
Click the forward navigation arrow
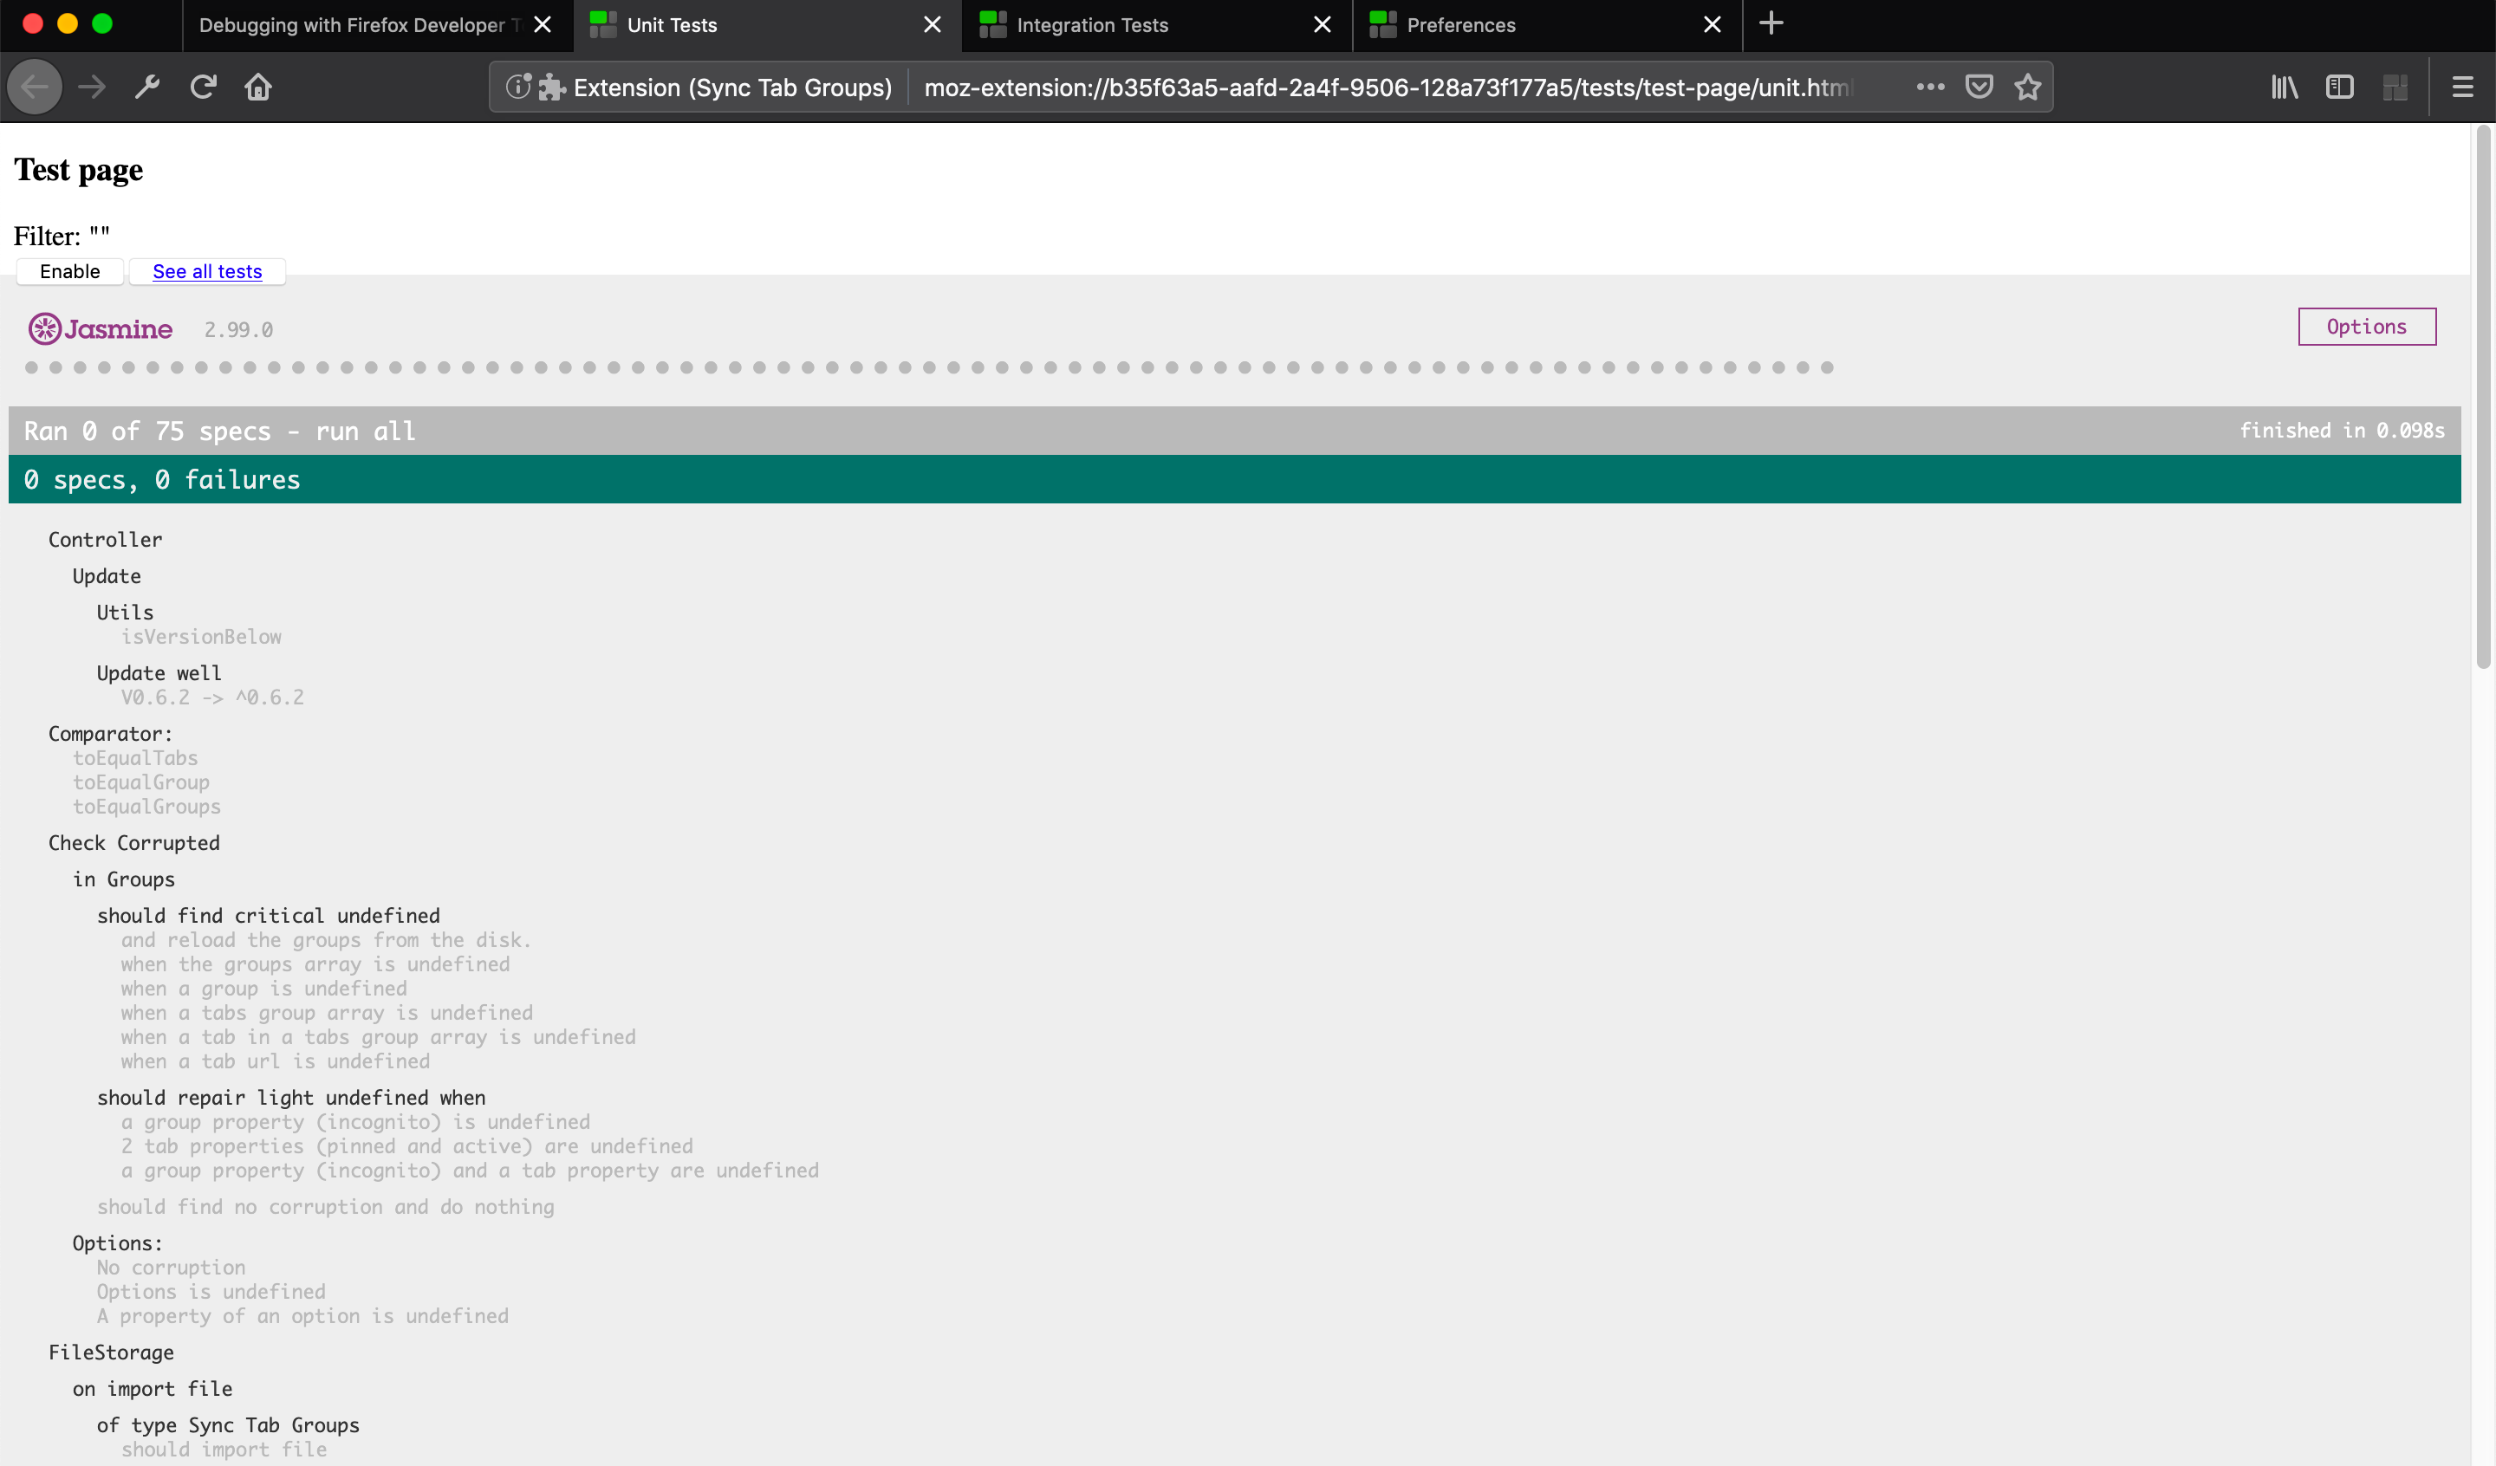(92, 88)
